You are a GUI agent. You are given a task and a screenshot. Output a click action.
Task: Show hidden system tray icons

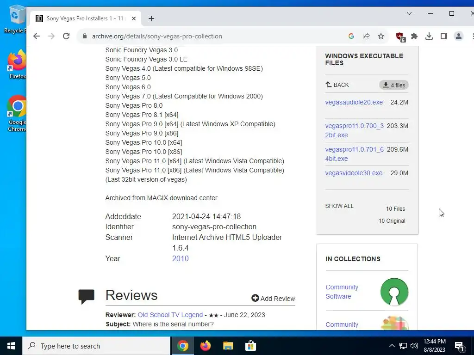pyautogui.click(x=392, y=346)
